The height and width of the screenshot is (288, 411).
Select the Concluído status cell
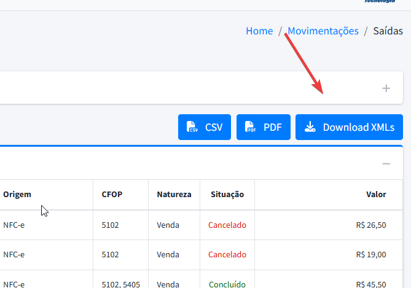pos(227,284)
